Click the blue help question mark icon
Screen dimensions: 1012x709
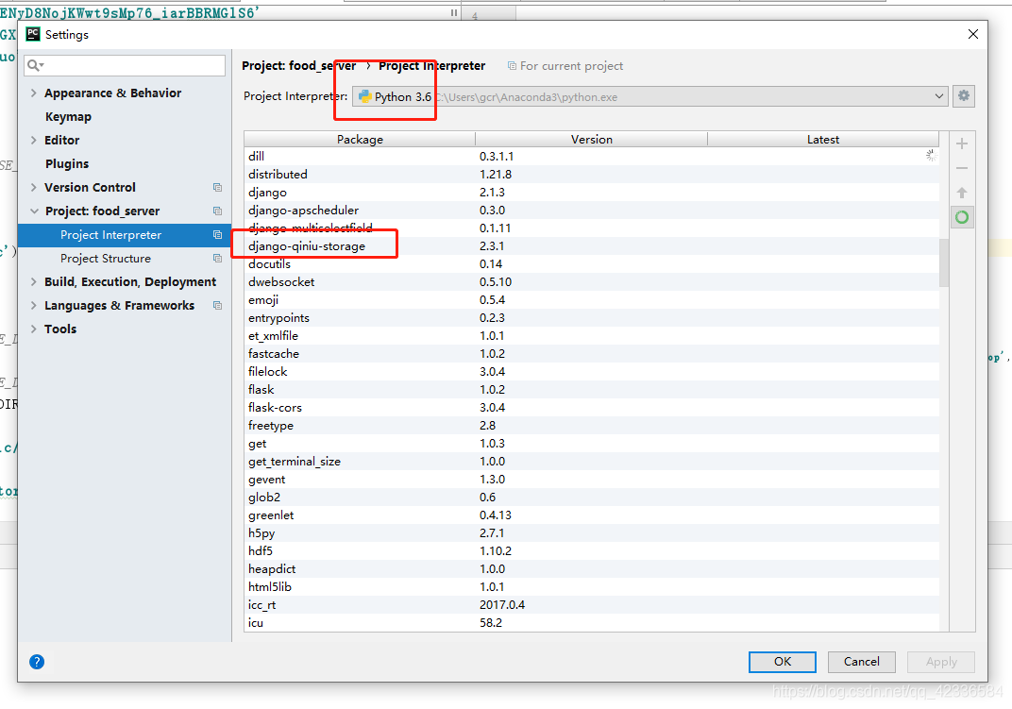click(37, 661)
